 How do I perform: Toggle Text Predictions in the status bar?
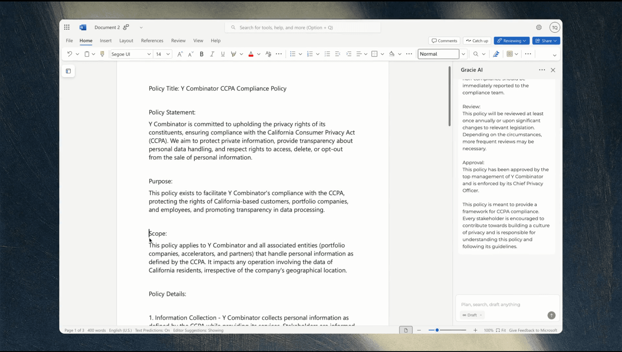(x=152, y=330)
